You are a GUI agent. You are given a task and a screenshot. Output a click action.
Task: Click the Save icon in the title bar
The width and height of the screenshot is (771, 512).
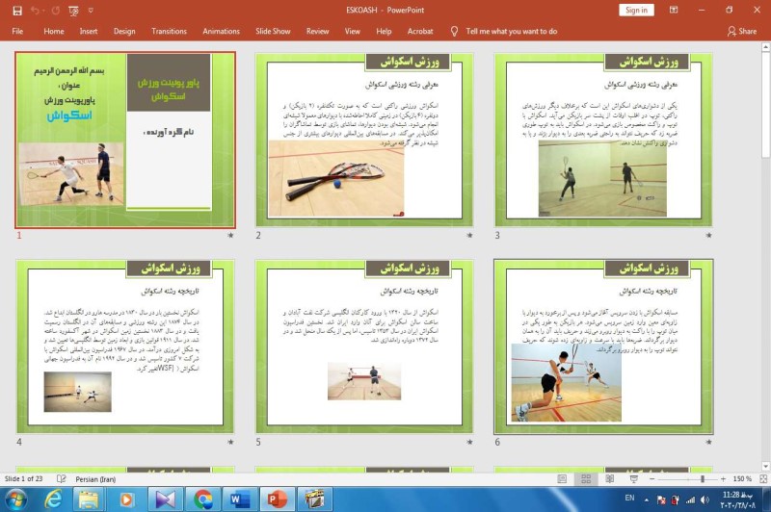[16, 10]
